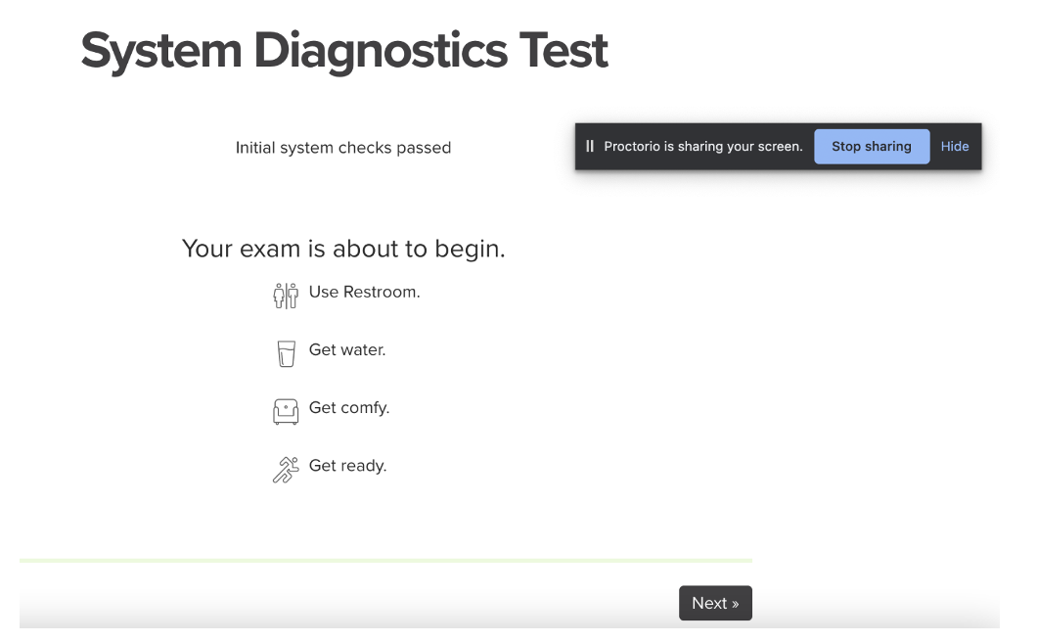Image resolution: width=1037 pixels, height=642 pixels.
Task: Click 'Proctorio is sharing your screen' text
Action: point(702,147)
